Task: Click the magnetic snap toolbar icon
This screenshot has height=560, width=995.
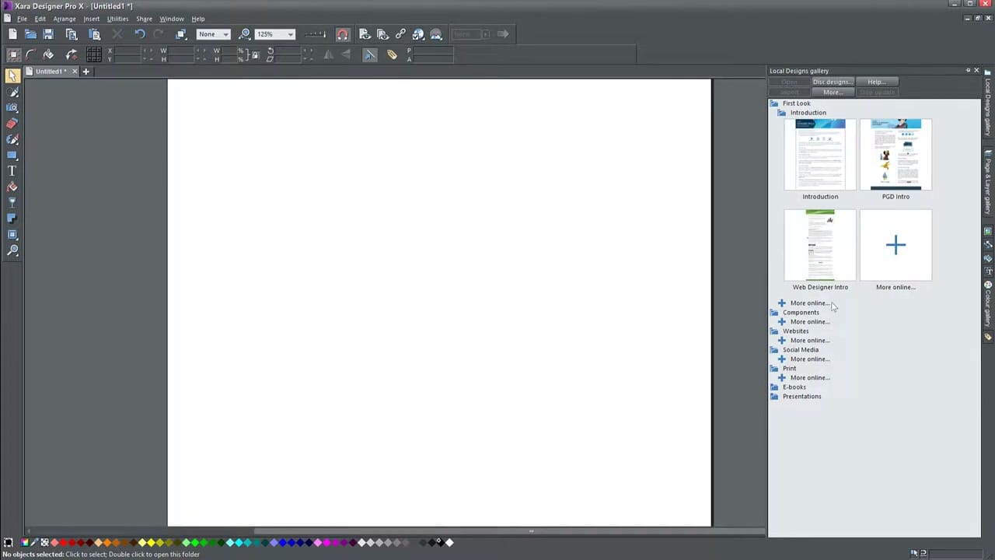Action: (343, 33)
